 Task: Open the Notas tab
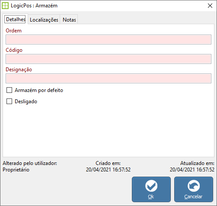pos(69,19)
